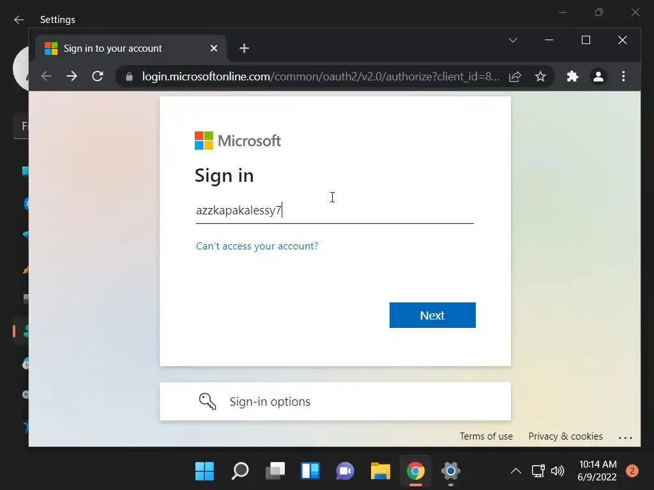Go back in Settings window
Viewport: 654px width, 490px height.
19,20
